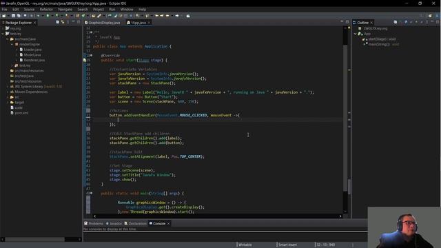
Task: Expand the target folder
Action: (x=8, y=103)
